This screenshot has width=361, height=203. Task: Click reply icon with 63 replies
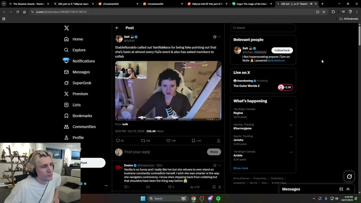pos(118,140)
